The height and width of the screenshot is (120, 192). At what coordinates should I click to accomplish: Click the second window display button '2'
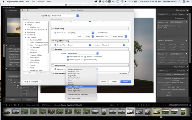[x=10, y=105]
